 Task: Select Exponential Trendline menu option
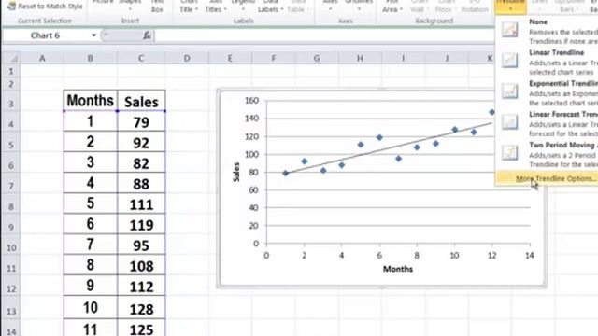coord(547,92)
